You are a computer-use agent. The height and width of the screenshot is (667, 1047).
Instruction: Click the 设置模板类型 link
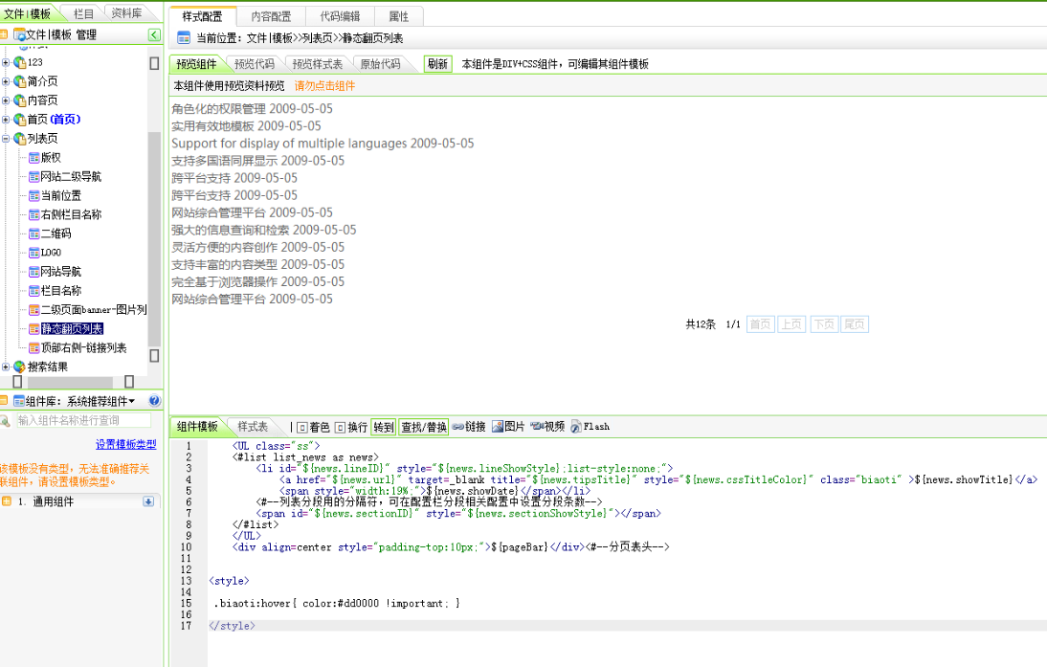tap(125, 444)
